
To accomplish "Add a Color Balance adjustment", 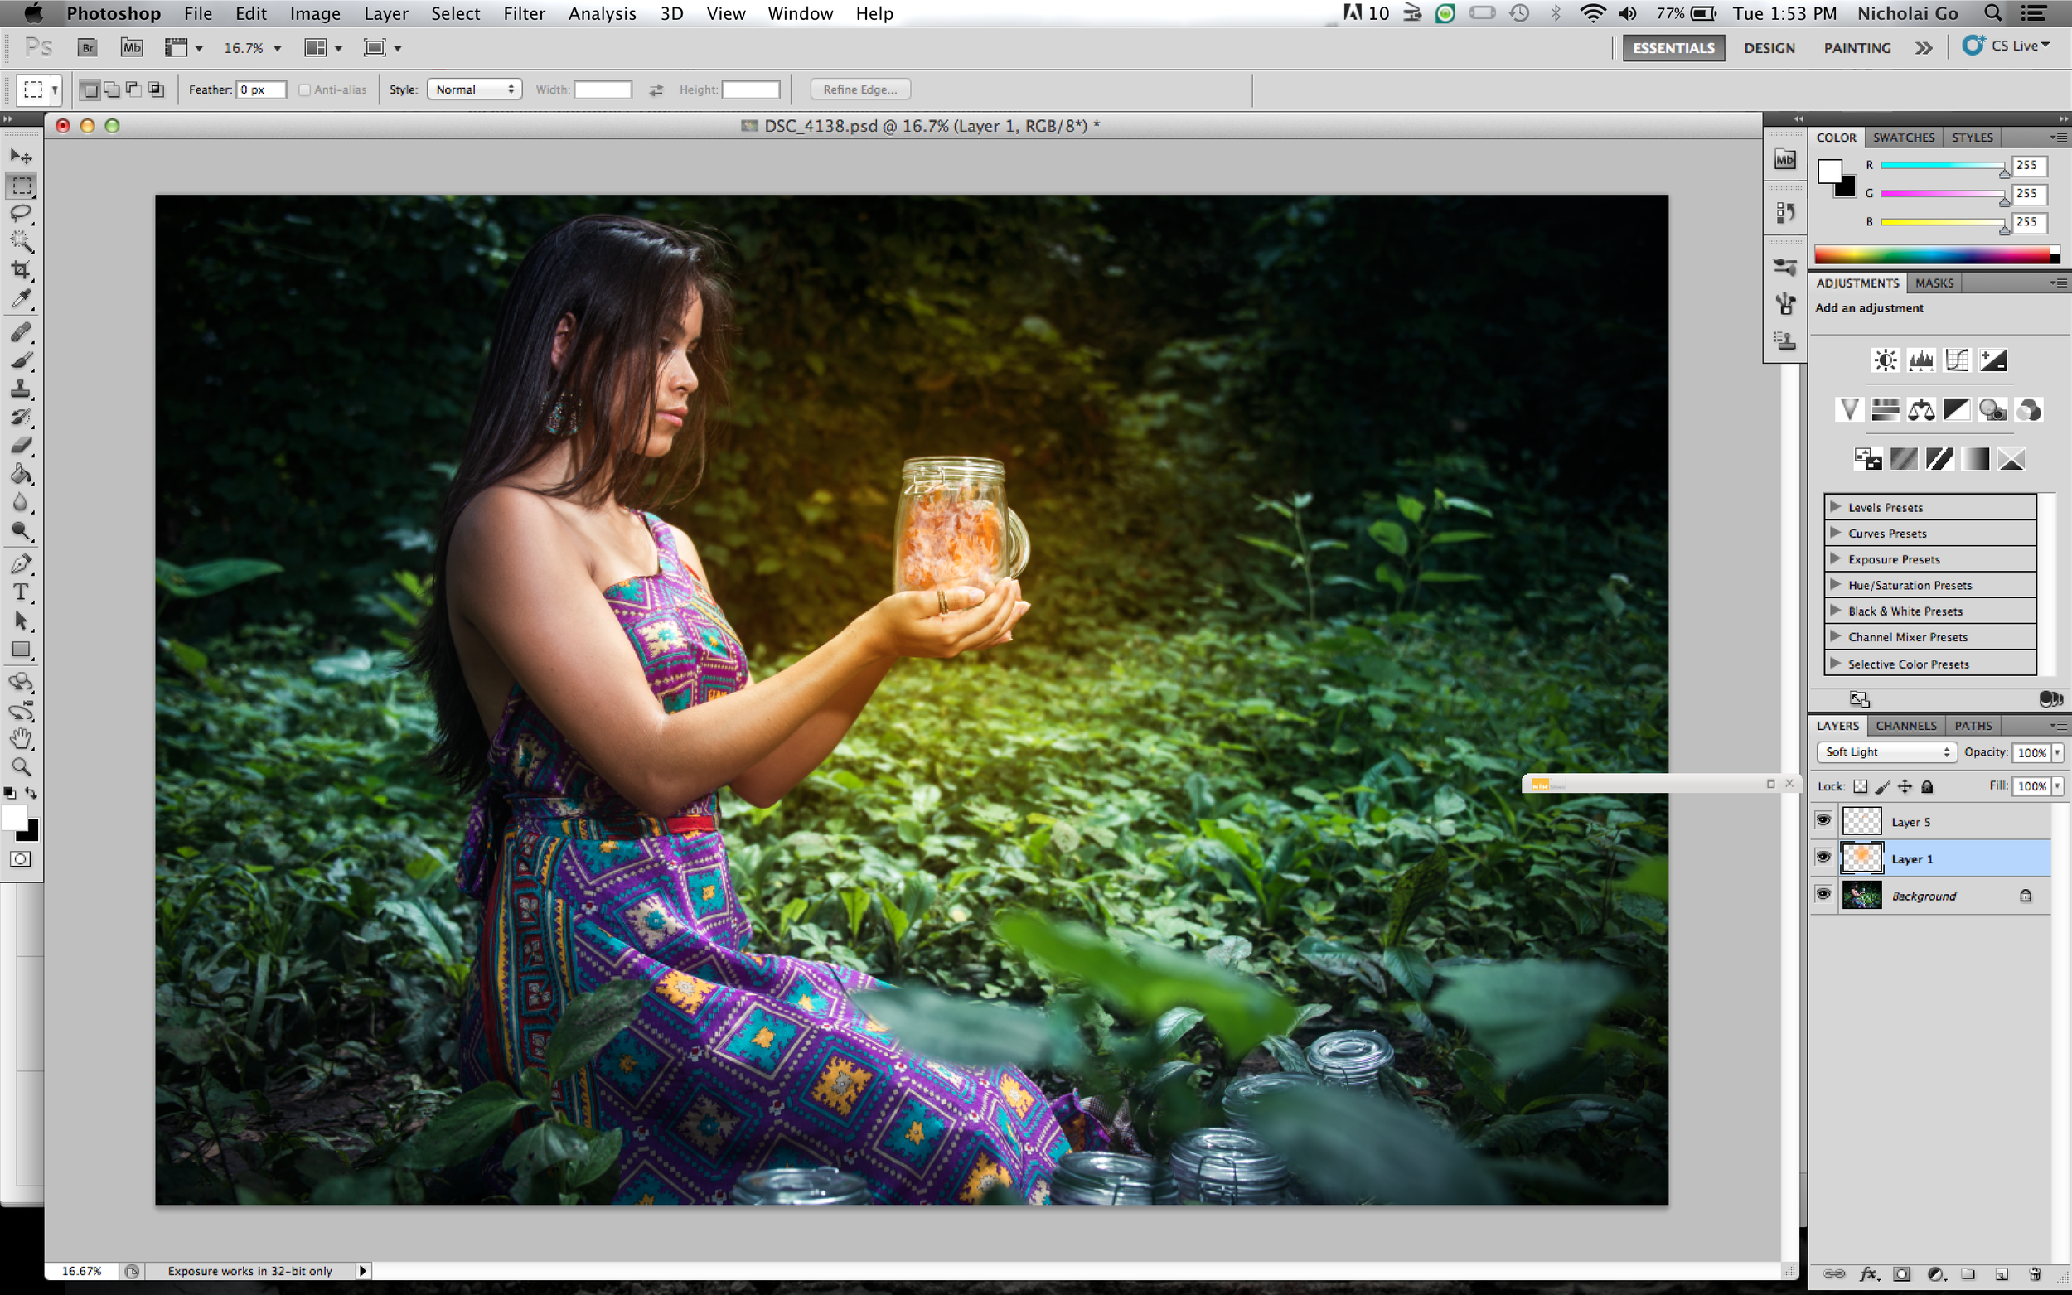I will point(1920,410).
